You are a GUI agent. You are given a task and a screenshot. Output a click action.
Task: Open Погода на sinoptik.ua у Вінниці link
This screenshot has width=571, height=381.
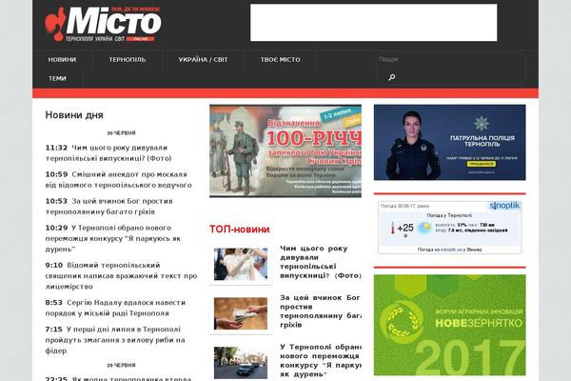(x=449, y=250)
